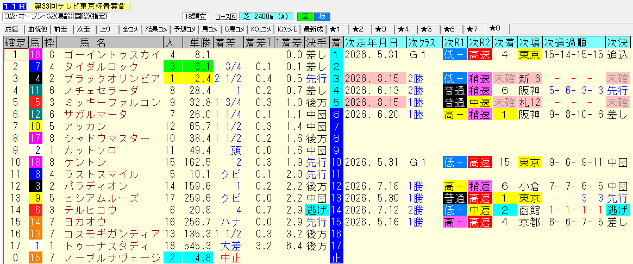The width and height of the screenshot is (633, 264).
Task: Select the ★8 tab
Action: pyautogui.click(x=496, y=29)
